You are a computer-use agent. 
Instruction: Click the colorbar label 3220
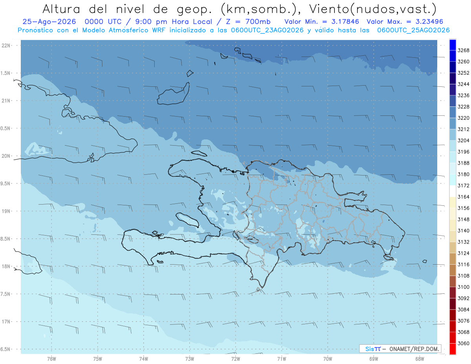[x=464, y=118]
